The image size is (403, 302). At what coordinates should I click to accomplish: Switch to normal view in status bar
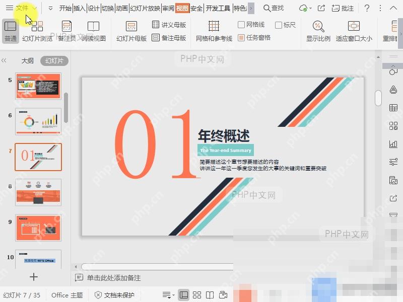tap(184, 295)
